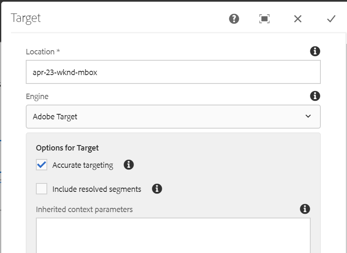Click the Target dialog title
347x253 pixels.
click(x=26, y=18)
